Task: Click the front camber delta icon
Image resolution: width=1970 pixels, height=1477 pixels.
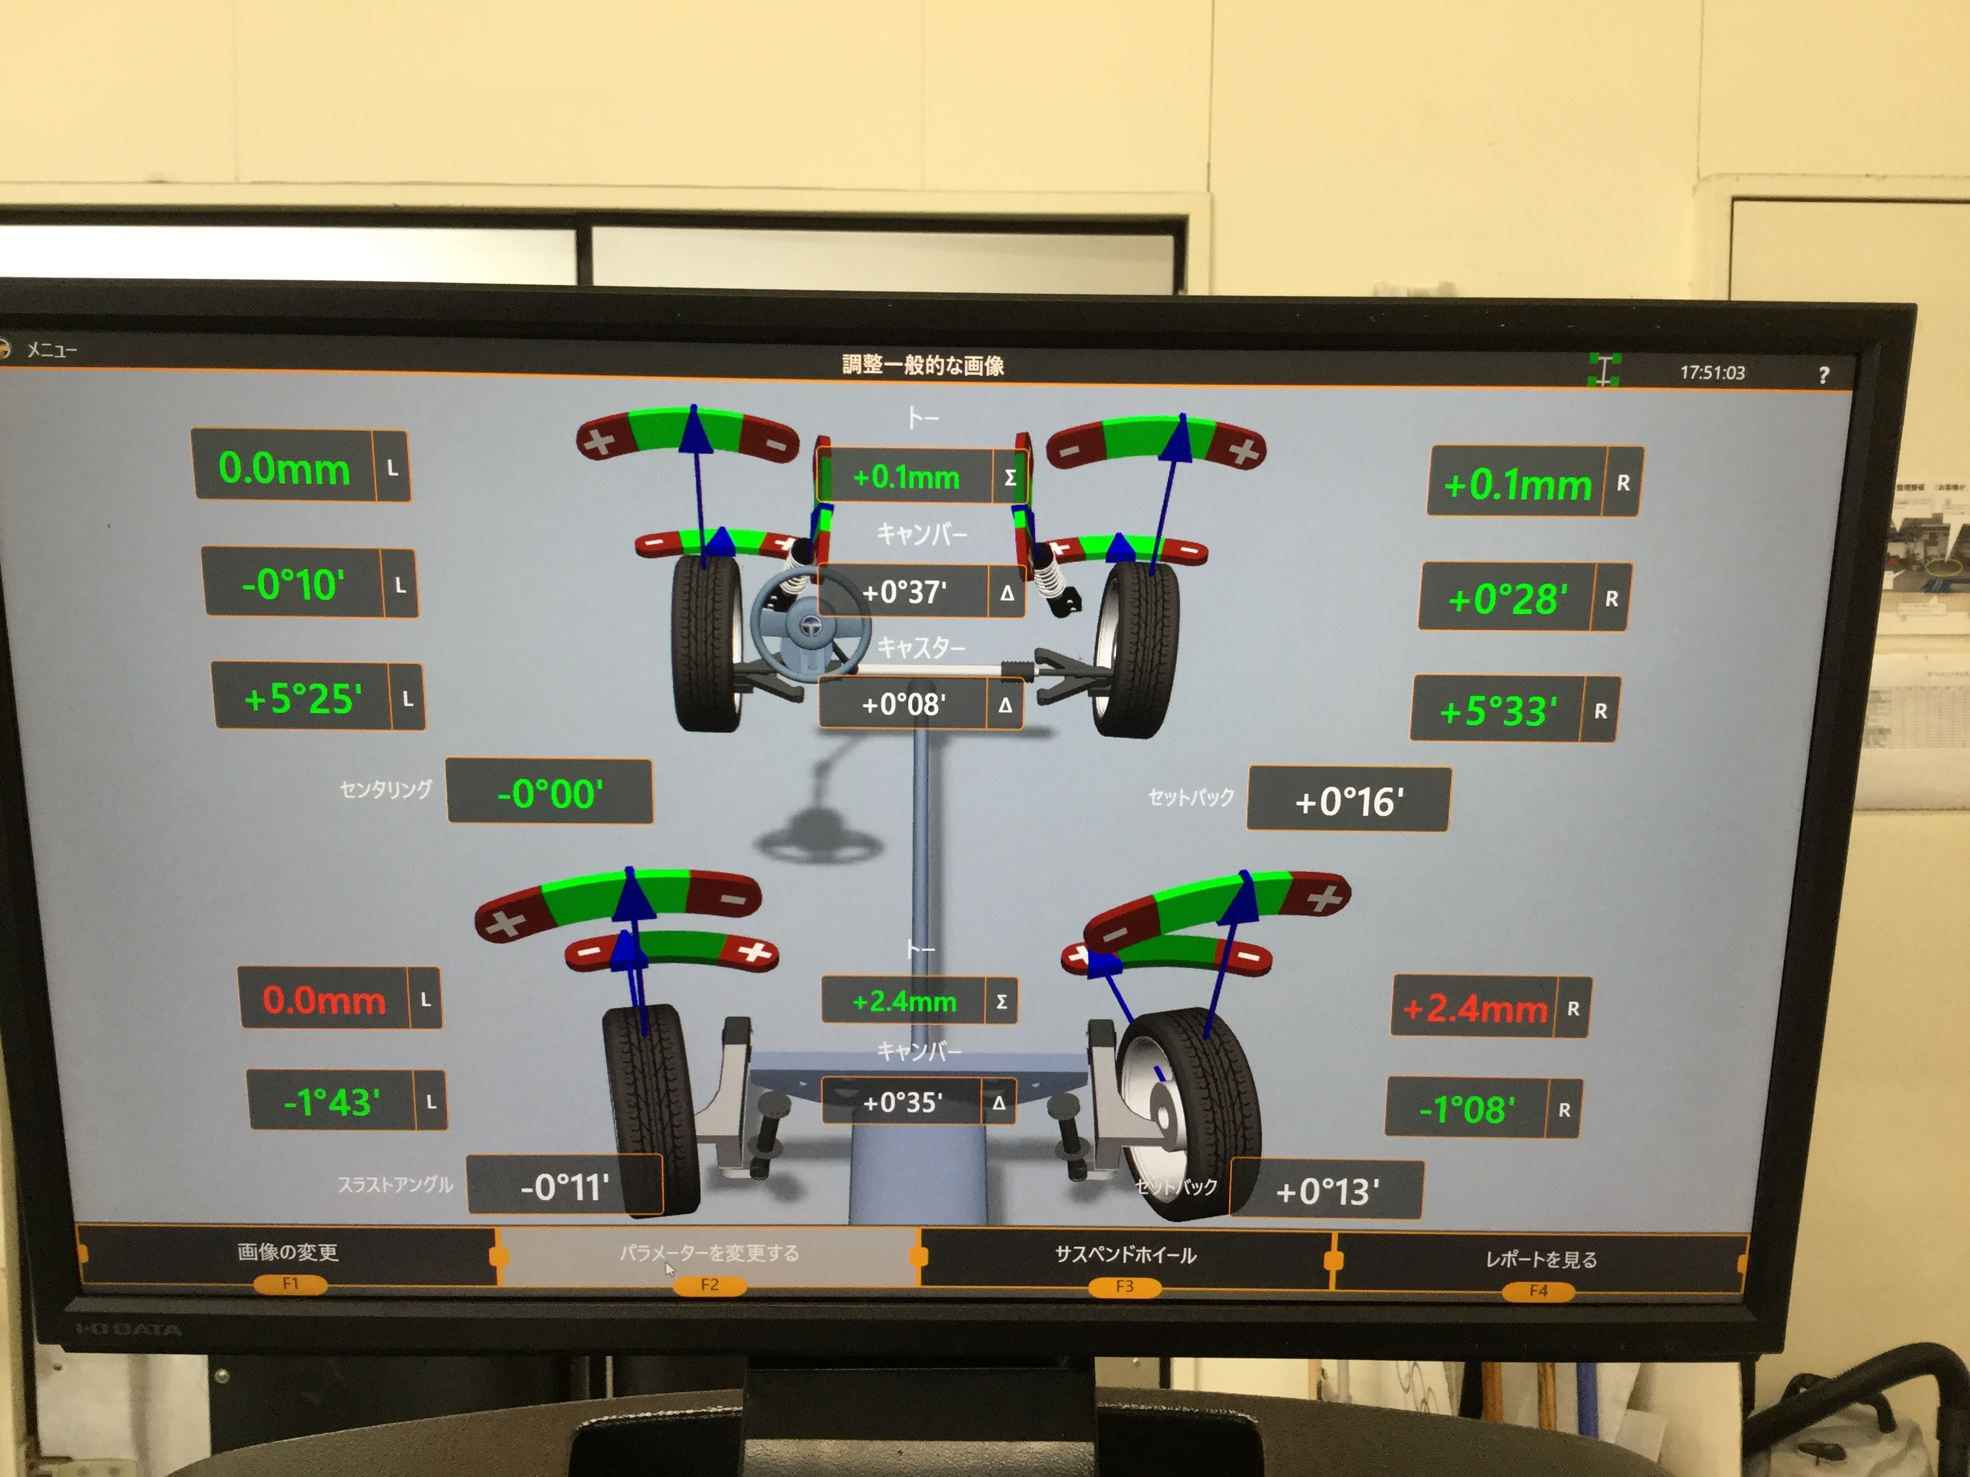Action: click(1006, 593)
